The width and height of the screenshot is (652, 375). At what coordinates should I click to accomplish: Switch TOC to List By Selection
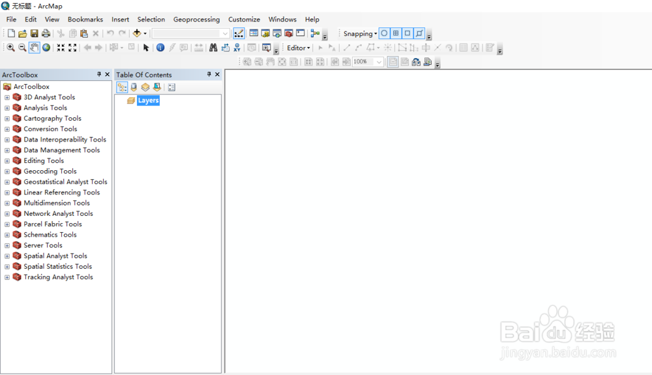click(x=156, y=87)
